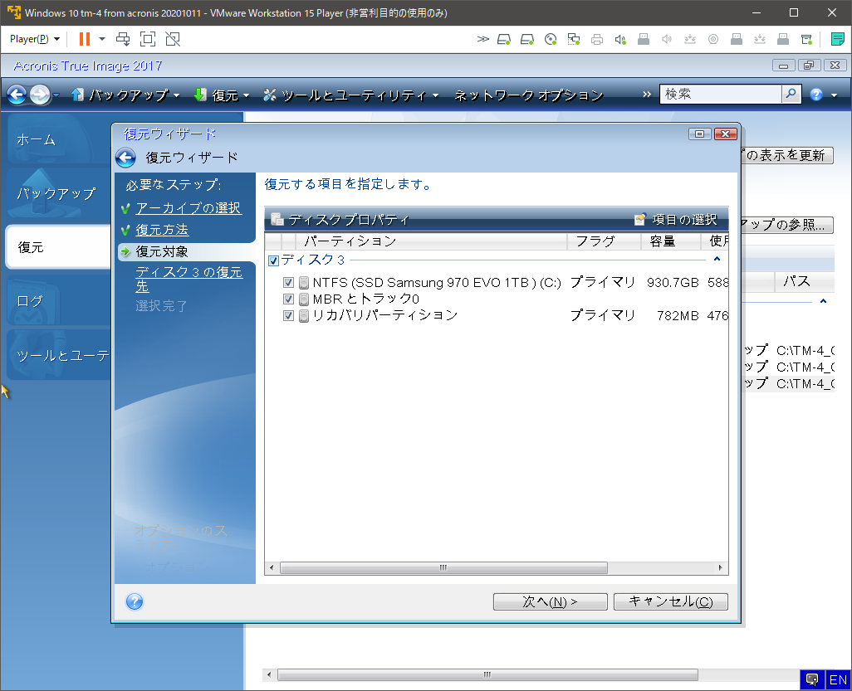Click the network adapter device icon

click(574, 39)
